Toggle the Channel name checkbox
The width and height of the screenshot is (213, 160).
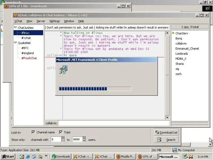[x=33, y=132]
